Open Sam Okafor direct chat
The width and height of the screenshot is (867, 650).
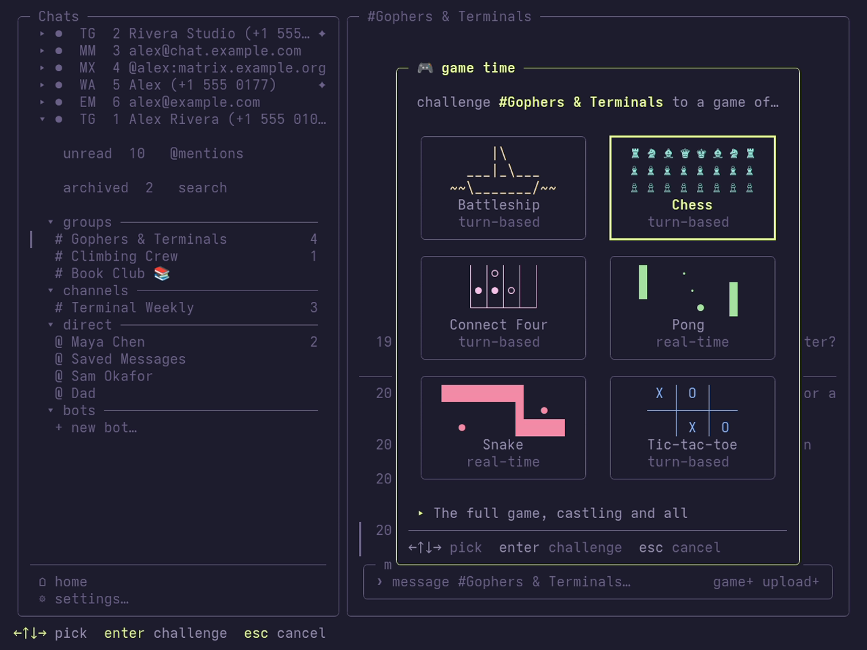pyautogui.click(x=178, y=376)
